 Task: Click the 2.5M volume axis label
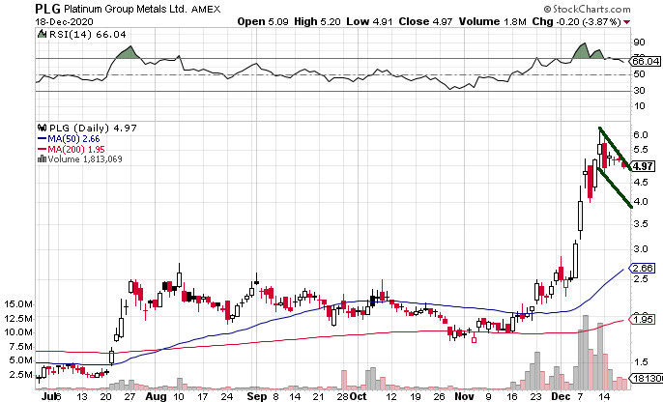click(21, 375)
